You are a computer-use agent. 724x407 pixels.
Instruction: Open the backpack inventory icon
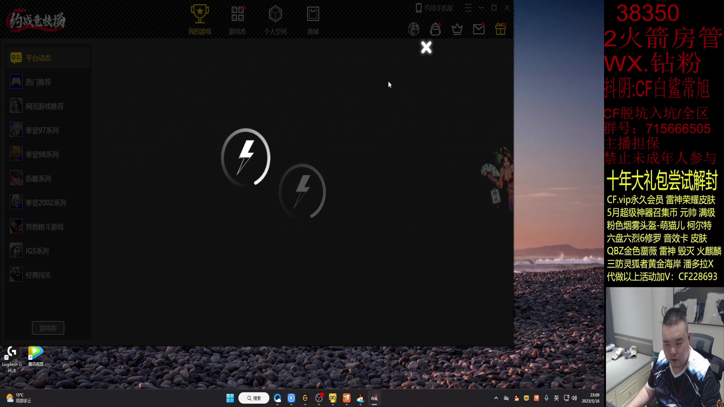436,29
